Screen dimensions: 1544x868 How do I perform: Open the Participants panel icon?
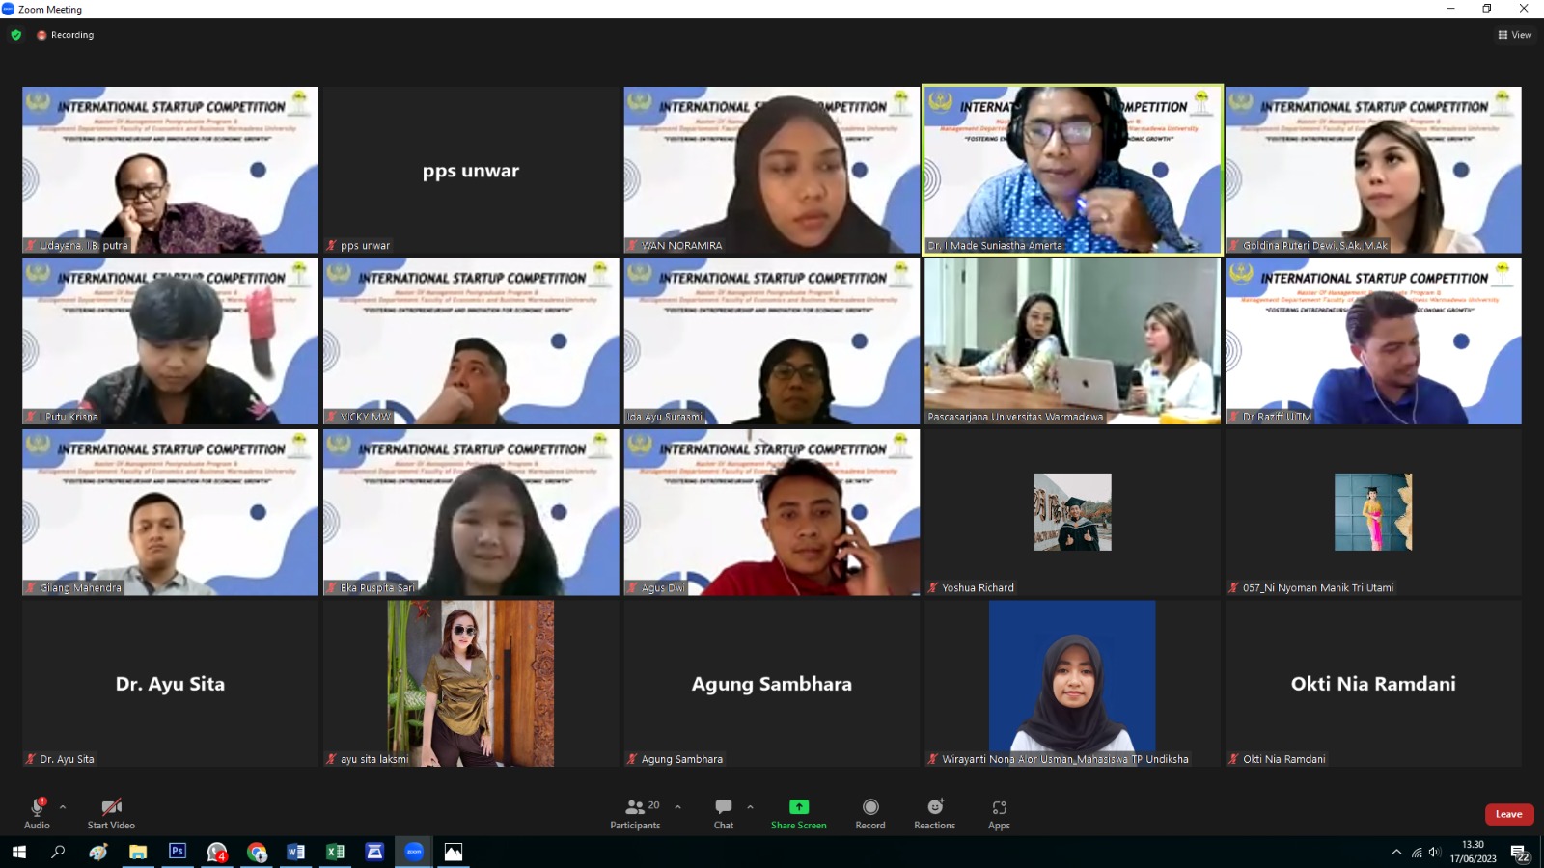[x=635, y=808]
